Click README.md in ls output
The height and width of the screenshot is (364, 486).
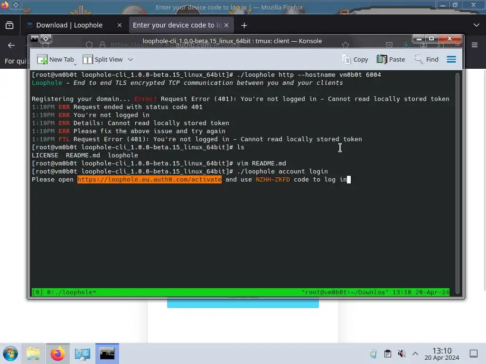(x=83, y=155)
